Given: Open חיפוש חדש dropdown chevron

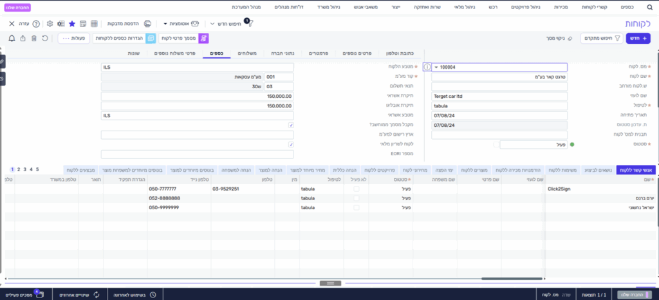Looking at the screenshot, I should point(212,24).
